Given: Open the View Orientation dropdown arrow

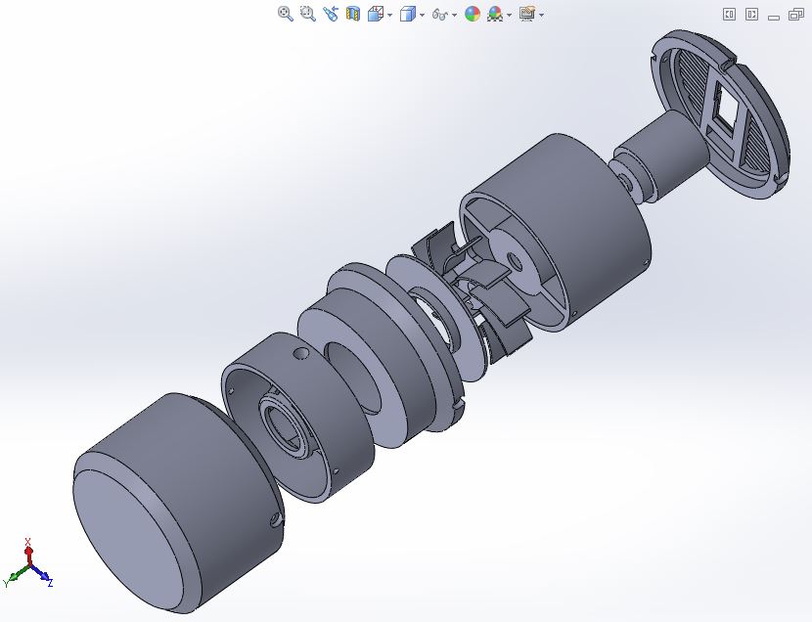Looking at the screenshot, I should click(390, 15).
